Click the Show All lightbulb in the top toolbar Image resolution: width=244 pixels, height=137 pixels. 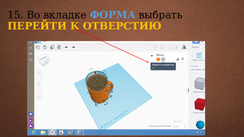155,47
